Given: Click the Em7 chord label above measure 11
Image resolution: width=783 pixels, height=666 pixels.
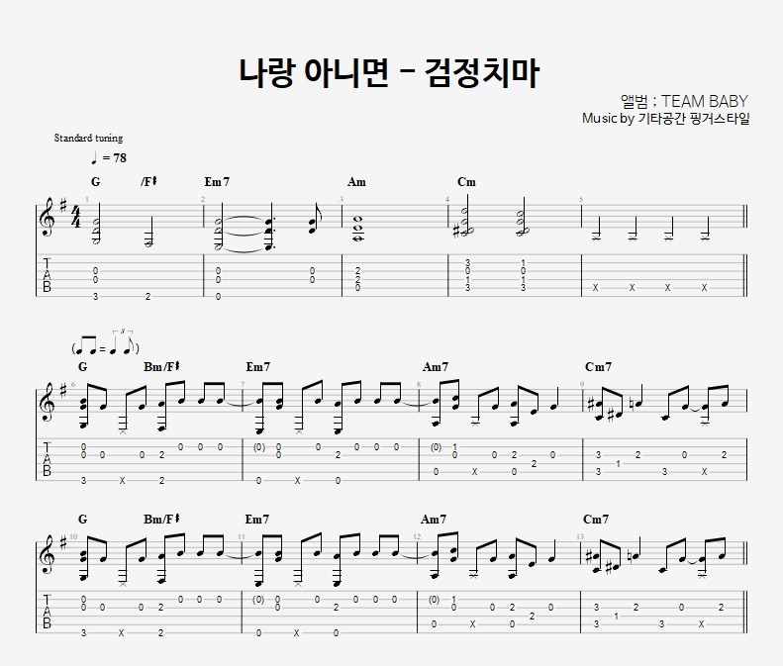Looking at the screenshot, I should point(257,520).
